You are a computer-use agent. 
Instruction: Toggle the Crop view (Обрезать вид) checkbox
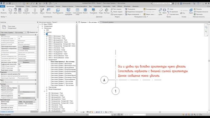coord(19,86)
